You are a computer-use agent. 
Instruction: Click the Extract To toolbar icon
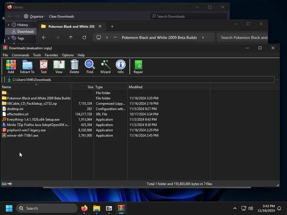27,67
